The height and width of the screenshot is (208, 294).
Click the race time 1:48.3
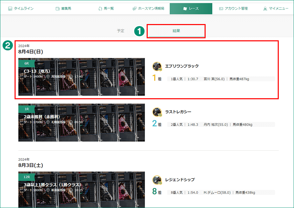coord(193,125)
